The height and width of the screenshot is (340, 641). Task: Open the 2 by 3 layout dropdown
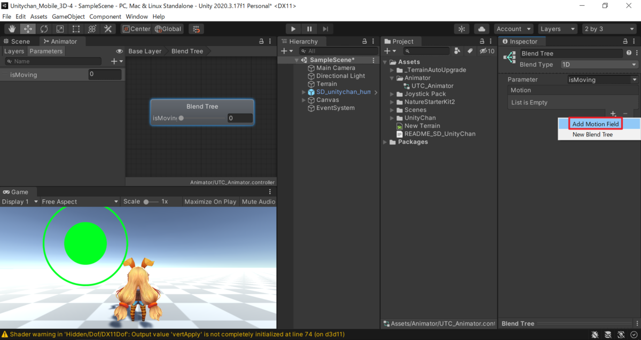609,29
